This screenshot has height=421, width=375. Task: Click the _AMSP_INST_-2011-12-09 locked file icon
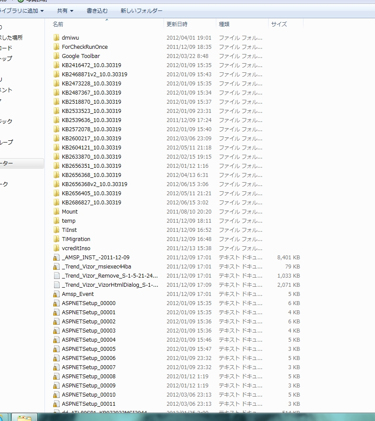coord(56,257)
